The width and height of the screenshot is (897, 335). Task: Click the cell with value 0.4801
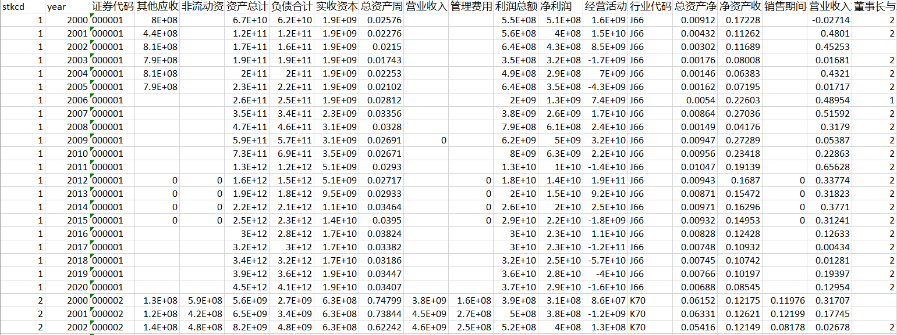point(829,34)
